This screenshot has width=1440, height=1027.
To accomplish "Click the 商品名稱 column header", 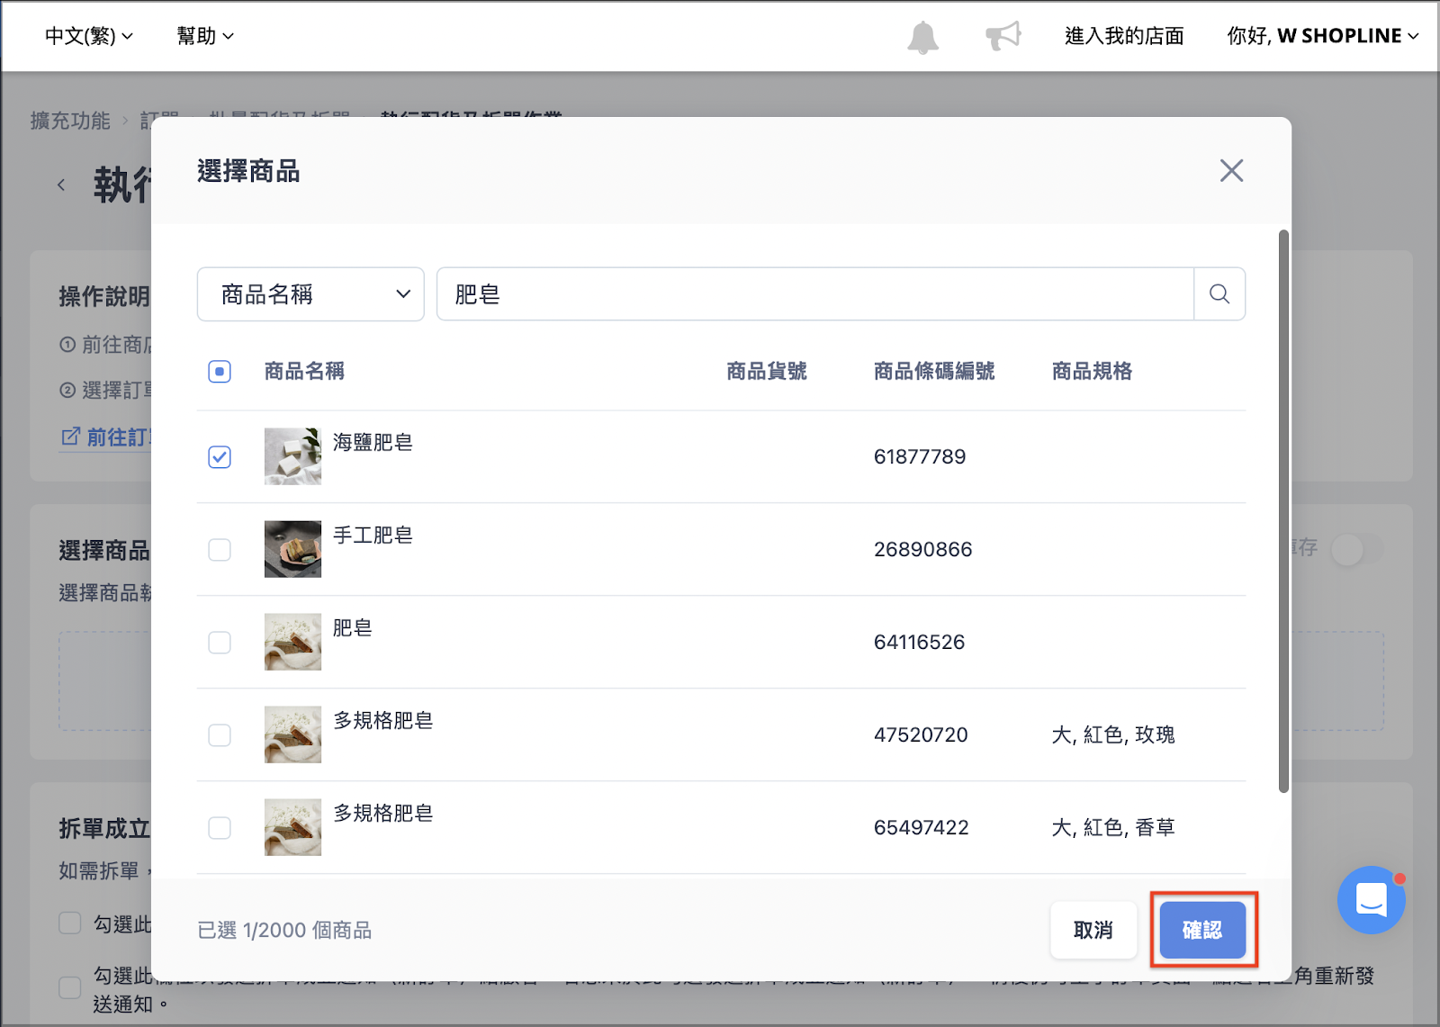I will click(x=304, y=371).
